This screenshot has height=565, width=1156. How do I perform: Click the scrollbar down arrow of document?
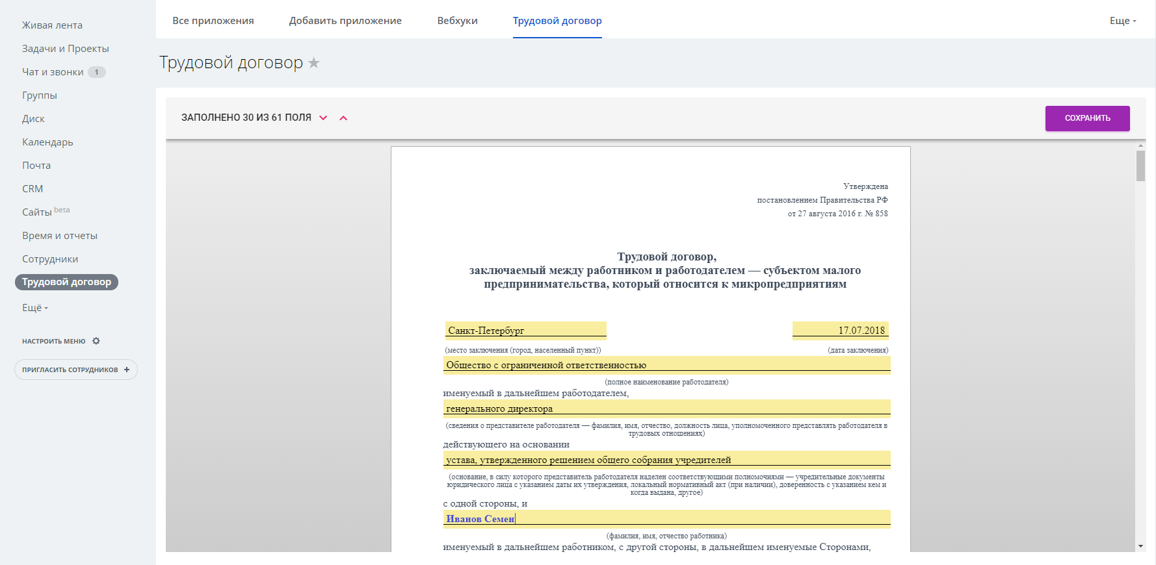tap(1140, 546)
